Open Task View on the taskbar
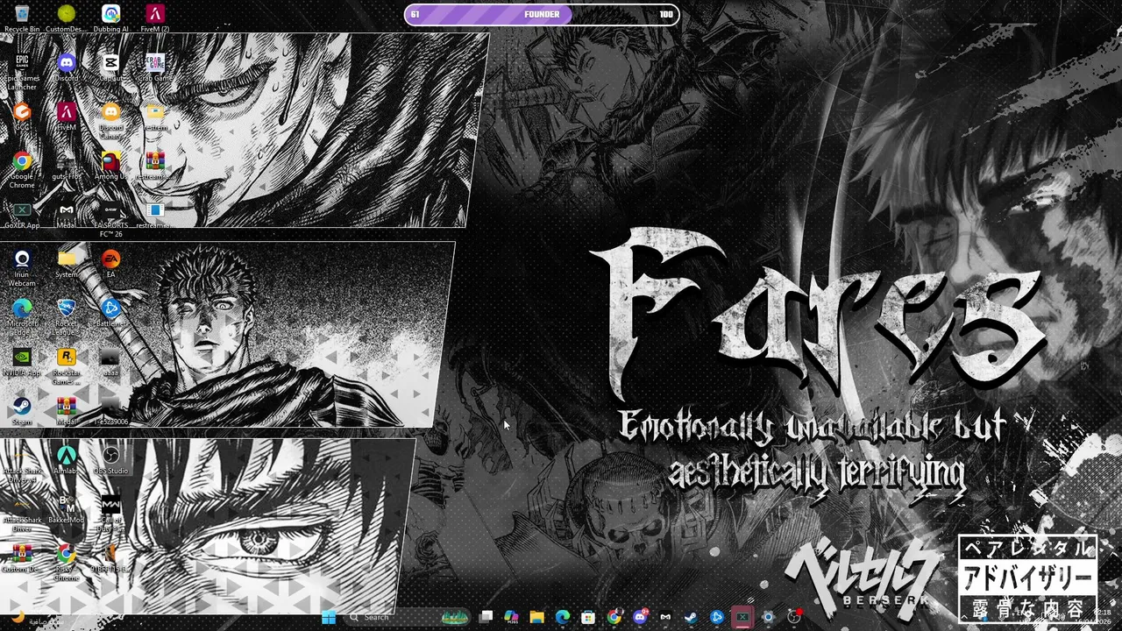 coord(486,617)
